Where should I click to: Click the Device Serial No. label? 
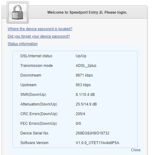[x=35, y=133]
